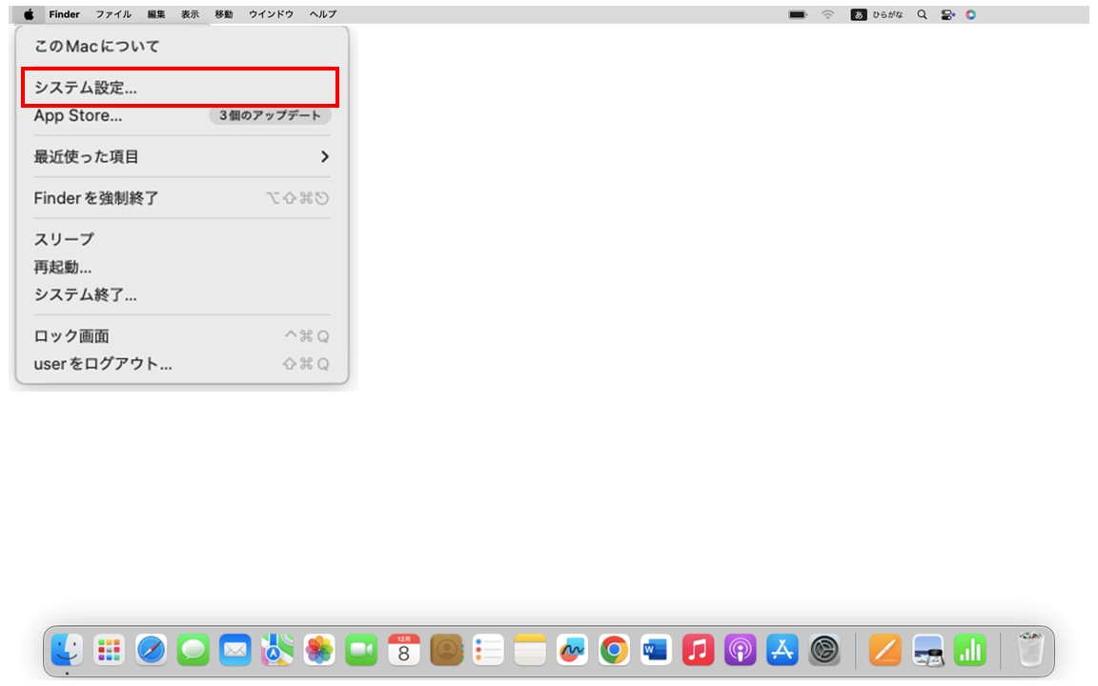This screenshot has width=1098, height=686.
Task: Open the Apple Music app
Action: 696,652
